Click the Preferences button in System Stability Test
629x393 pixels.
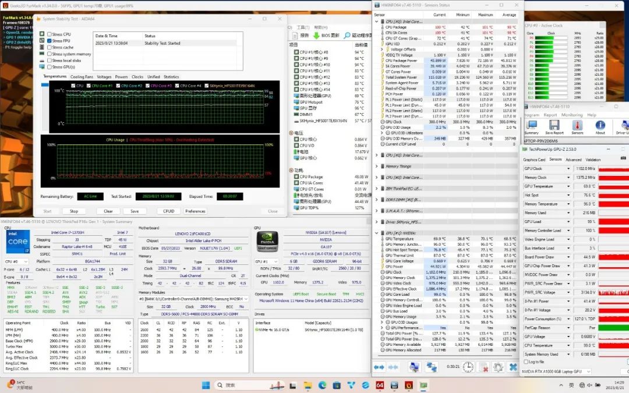pyautogui.click(x=195, y=211)
